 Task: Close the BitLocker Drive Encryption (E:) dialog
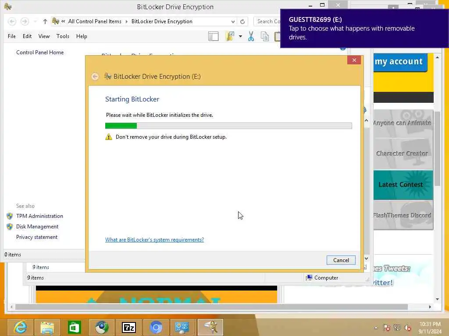[354, 60]
